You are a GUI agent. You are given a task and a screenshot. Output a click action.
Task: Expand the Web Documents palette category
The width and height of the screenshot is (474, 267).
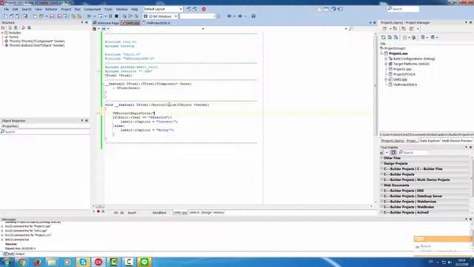pos(382,185)
